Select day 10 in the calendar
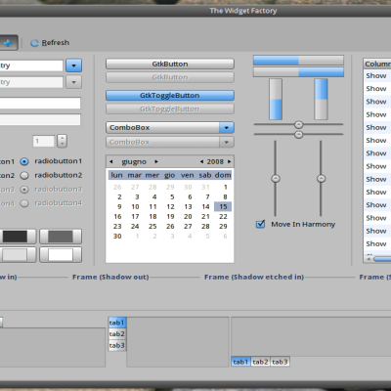The width and height of the screenshot is (391, 391). coord(135,206)
